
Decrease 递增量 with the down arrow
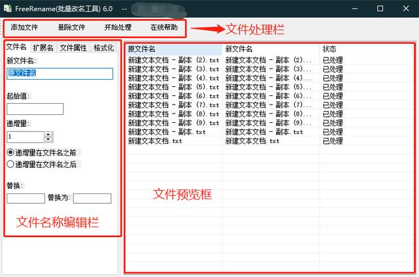click(48, 139)
